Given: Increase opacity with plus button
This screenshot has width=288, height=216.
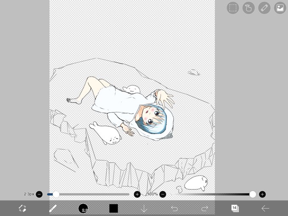Looking at the screenshot, I should pyautogui.click(x=262, y=194).
